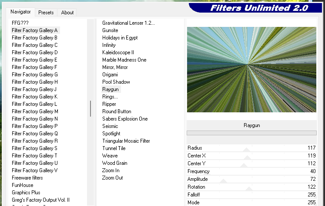Image resolution: width=325 pixels, height=206 pixels.
Task: Choose the Gravitational Lenser 1.2... filter
Action: (x=128, y=23)
